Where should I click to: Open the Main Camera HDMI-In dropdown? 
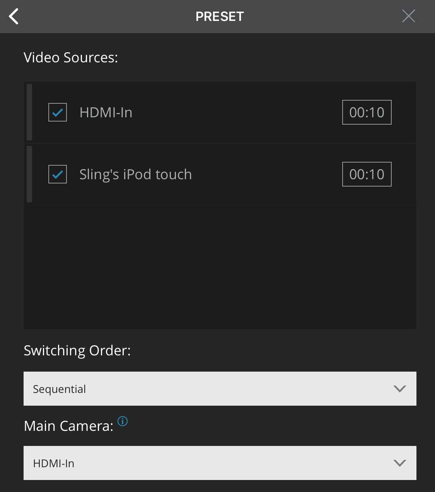220,463
